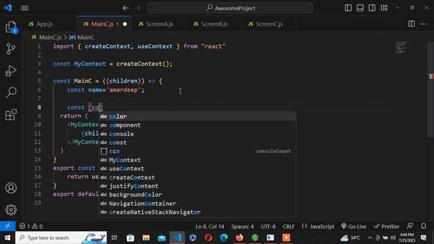
Task: Switch to the ScreenA.js tab
Action: pyautogui.click(x=159, y=24)
